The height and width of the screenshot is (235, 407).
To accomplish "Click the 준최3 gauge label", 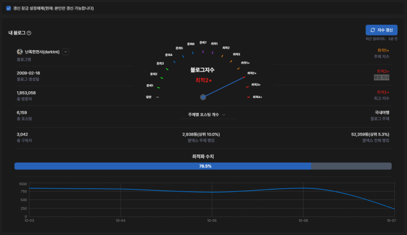I will pos(160,63).
